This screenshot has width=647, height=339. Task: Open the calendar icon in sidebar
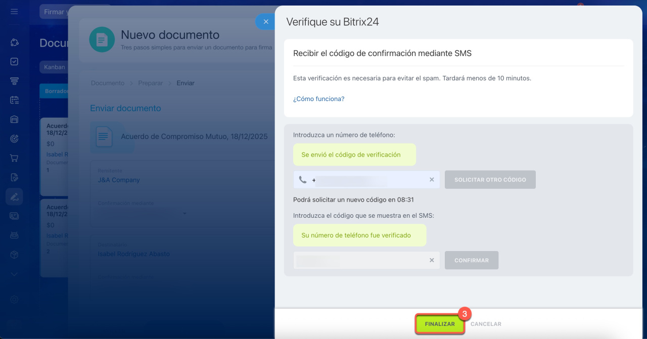14,100
